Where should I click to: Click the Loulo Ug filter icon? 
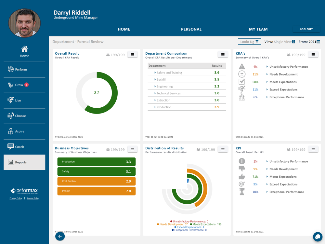(257, 42)
